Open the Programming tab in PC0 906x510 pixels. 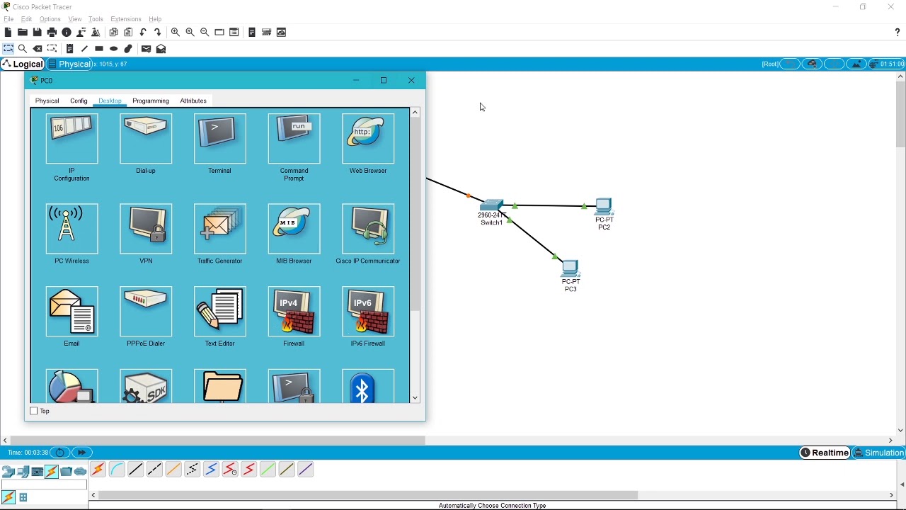(x=151, y=101)
